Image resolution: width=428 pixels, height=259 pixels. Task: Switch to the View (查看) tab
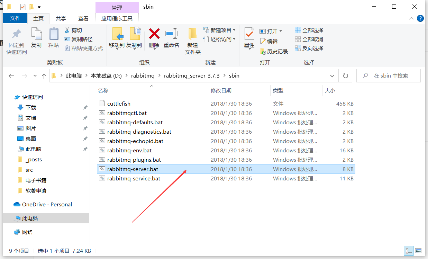[83, 18]
